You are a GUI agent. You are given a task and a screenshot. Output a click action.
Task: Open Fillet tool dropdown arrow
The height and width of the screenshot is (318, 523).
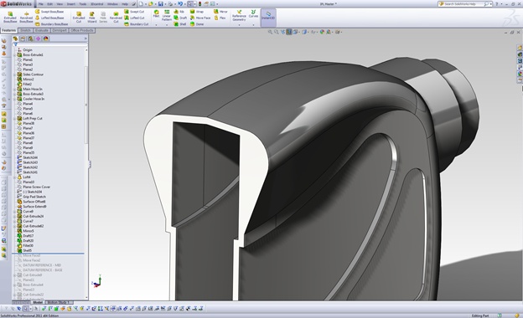pyautogui.click(x=156, y=24)
